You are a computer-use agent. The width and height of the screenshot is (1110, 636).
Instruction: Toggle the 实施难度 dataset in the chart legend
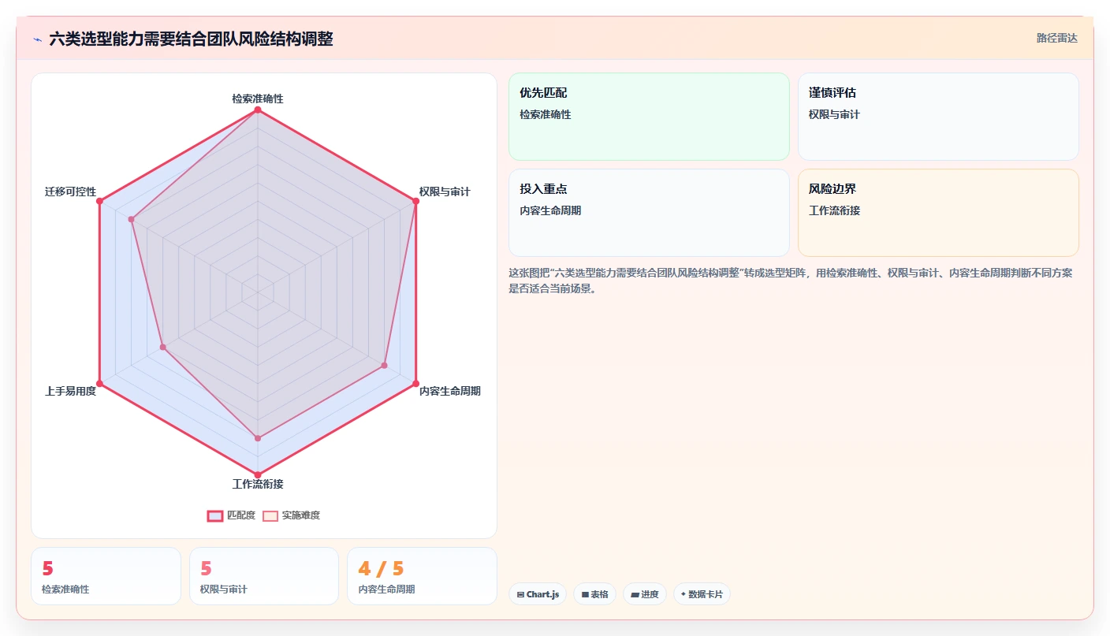pyautogui.click(x=291, y=515)
